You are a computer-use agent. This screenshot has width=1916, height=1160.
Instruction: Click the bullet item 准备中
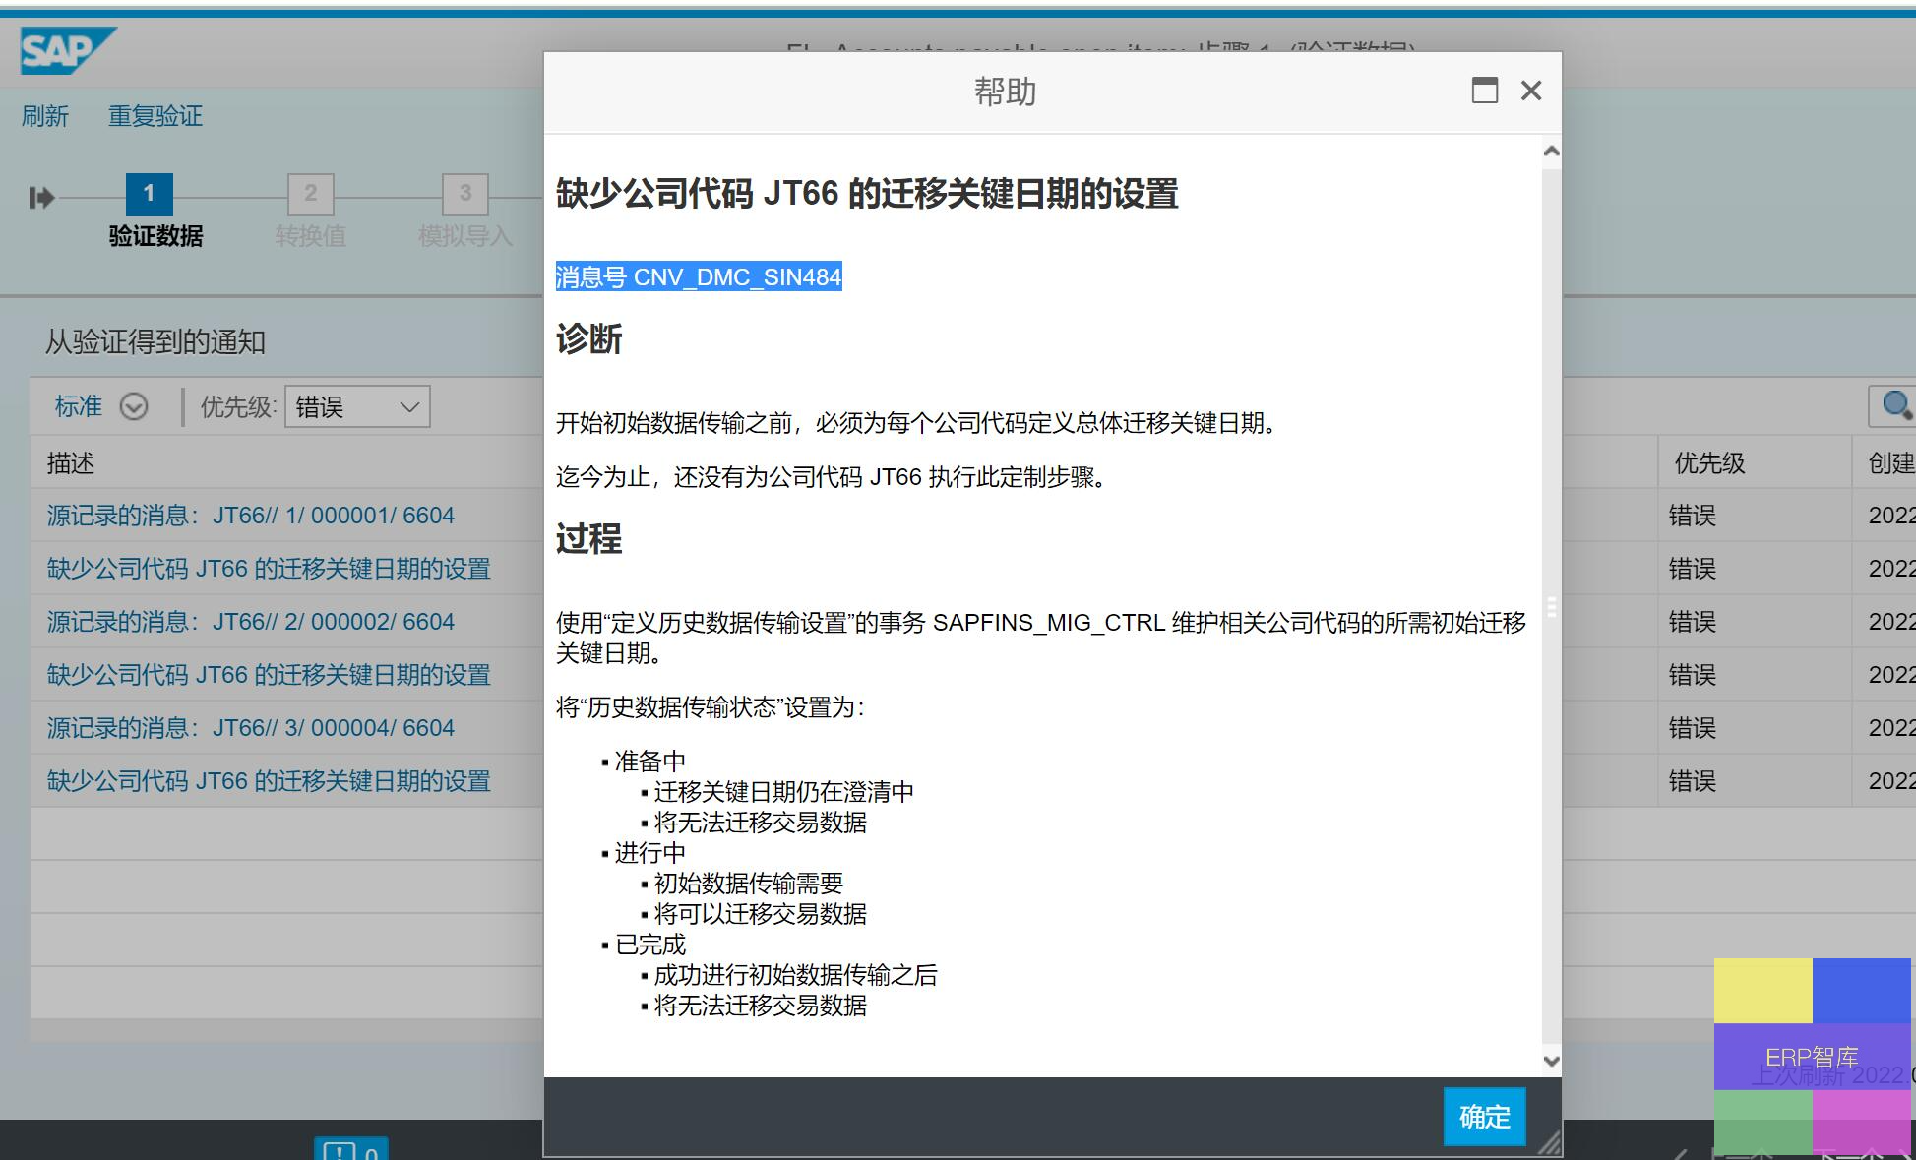click(x=649, y=762)
